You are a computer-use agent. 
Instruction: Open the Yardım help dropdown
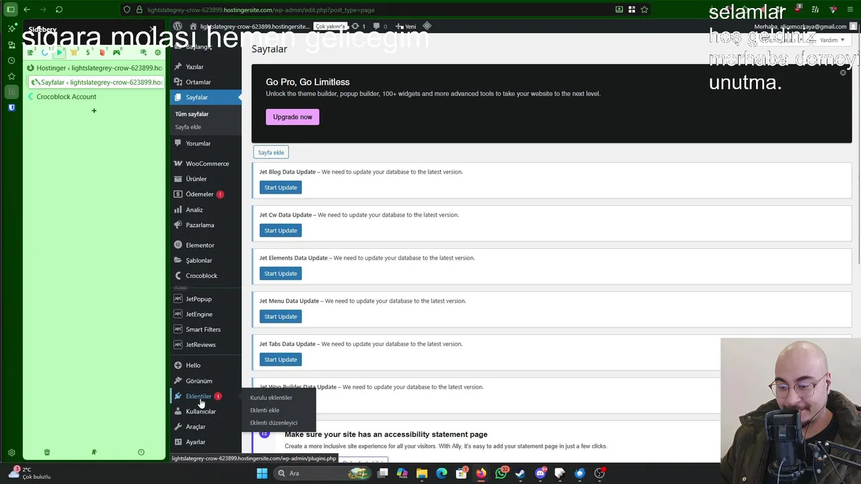(832, 40)
